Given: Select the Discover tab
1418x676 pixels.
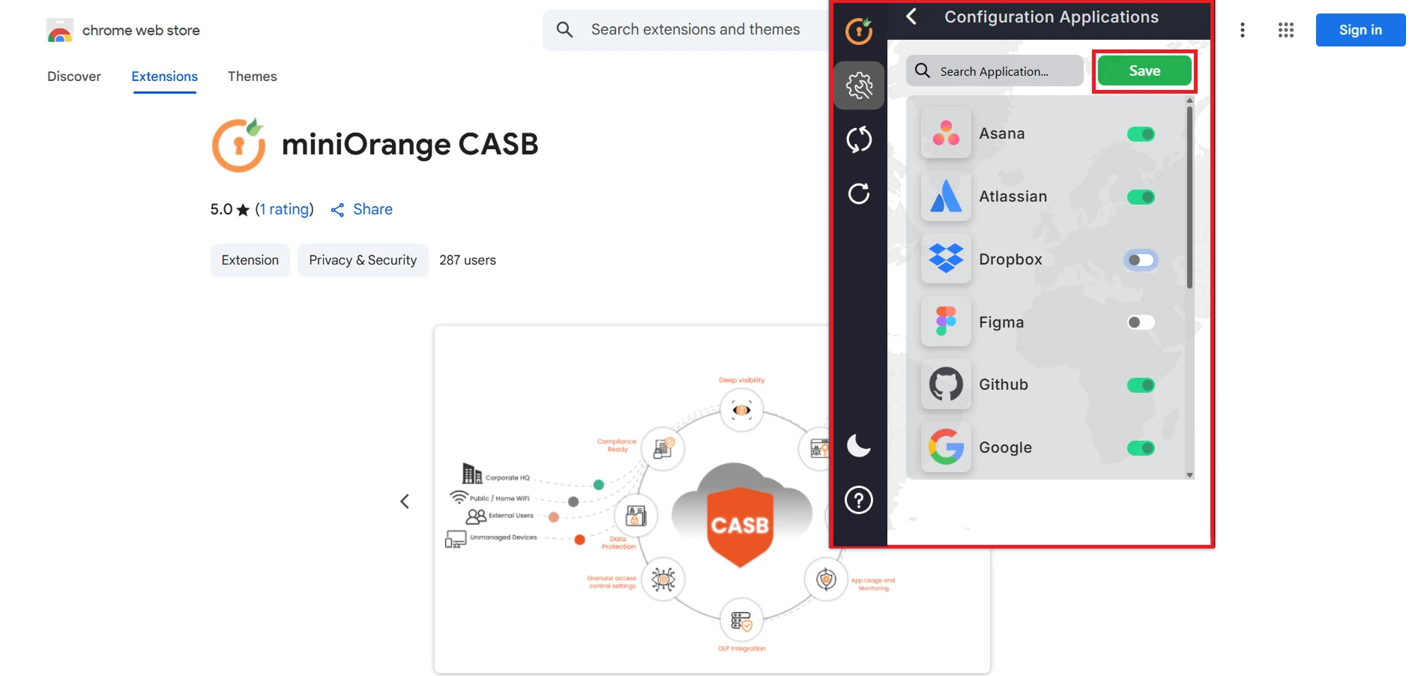Looking at the screenshot, I should pos(74,76).
